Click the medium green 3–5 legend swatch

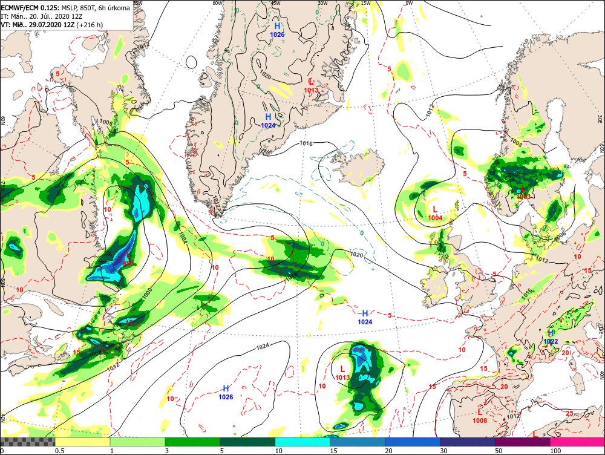pyautogui.click(x=192, y=442)
